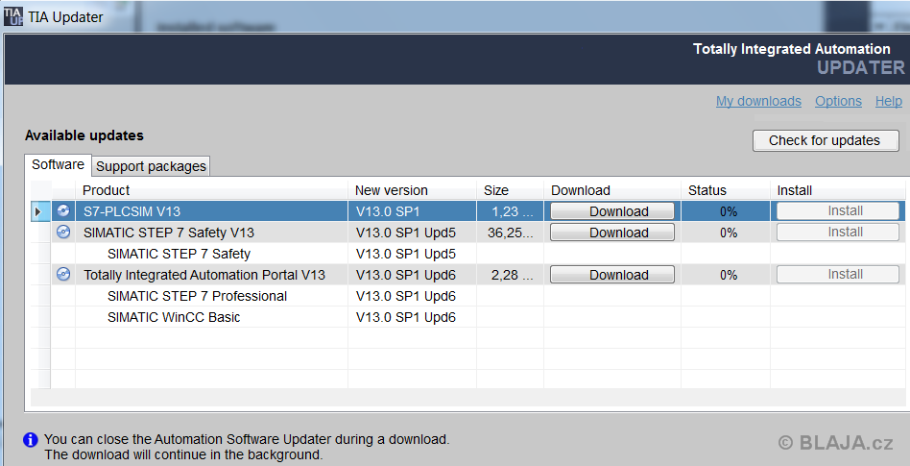Open the Support packages tab
This screenshot has width=910, height=466.
[x=151, y=166]
